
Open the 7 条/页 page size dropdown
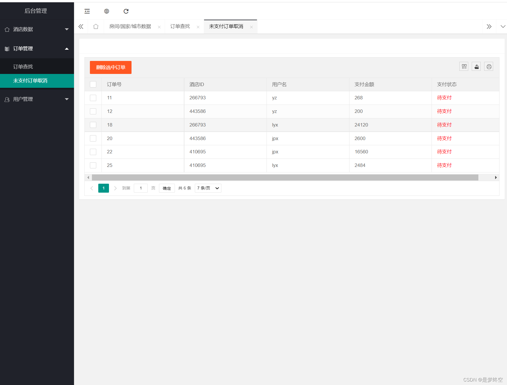click(208, 188)
